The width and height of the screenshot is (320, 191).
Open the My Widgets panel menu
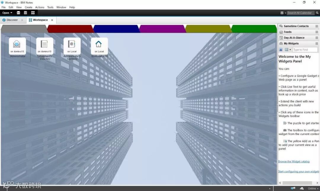pos(317,44)
